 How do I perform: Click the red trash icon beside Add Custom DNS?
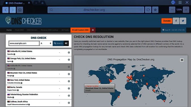pyautogui.click(x=93, y=30)
